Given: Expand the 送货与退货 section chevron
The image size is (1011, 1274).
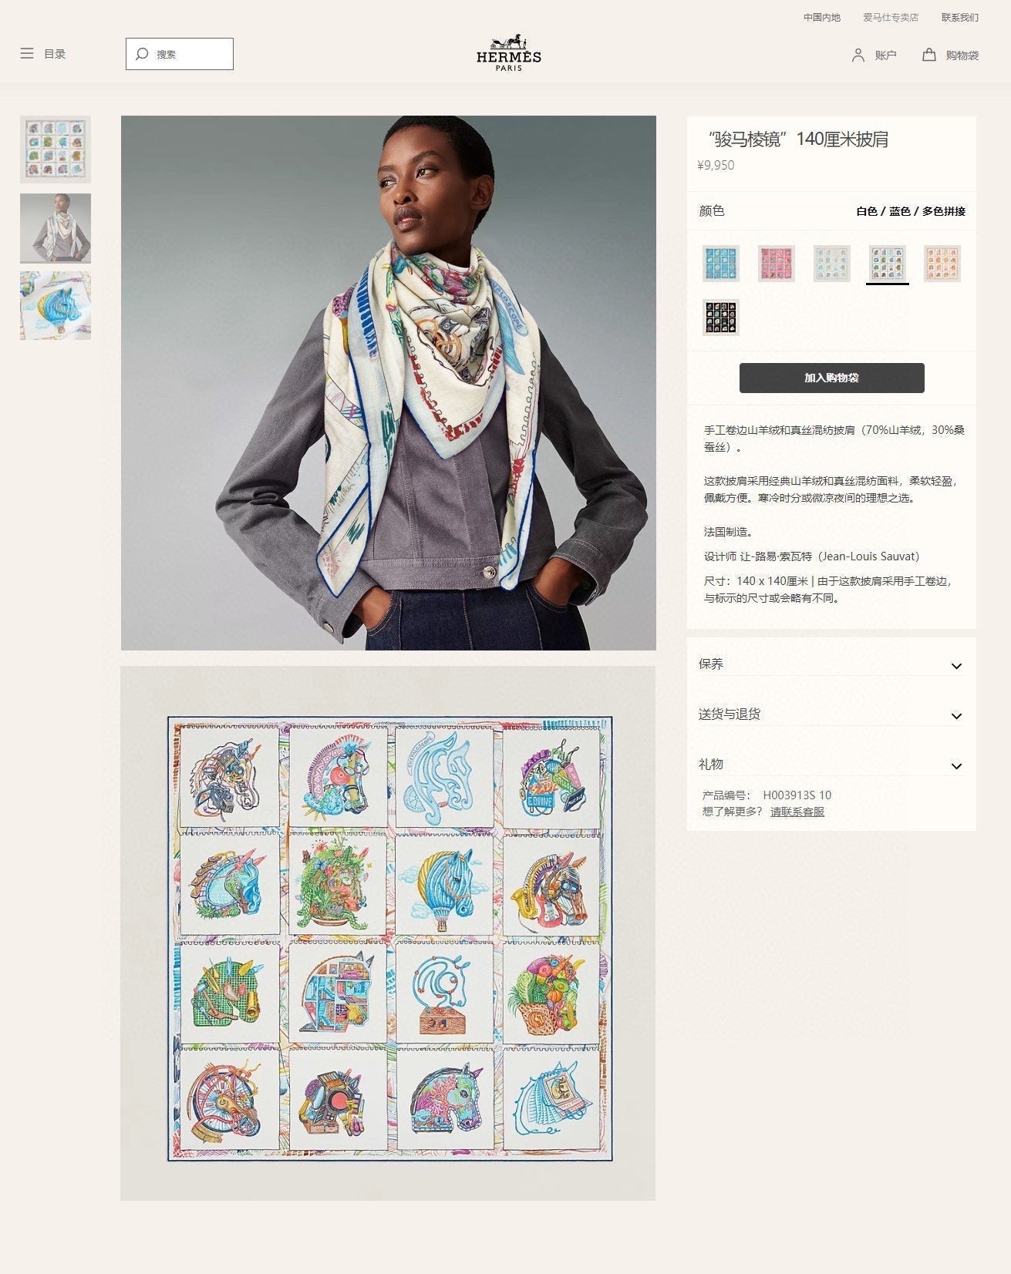Looking at the screenshot, I should coord(956,716).
